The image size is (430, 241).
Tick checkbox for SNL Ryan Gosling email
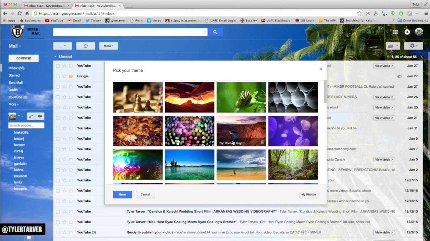(x=58, y=222)
